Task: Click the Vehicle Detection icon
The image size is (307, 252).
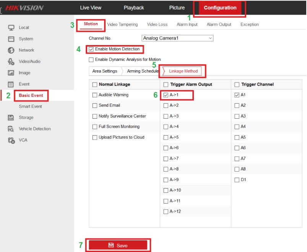Action: click(x=11, y=129)
